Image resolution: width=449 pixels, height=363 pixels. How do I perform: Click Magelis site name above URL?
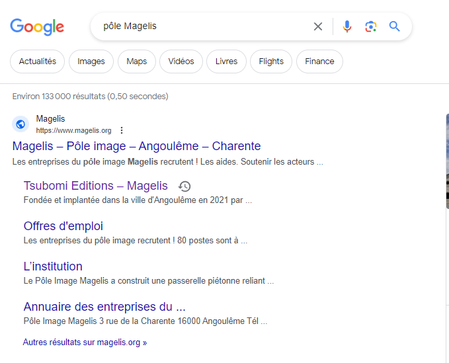[x=50, y=119]
